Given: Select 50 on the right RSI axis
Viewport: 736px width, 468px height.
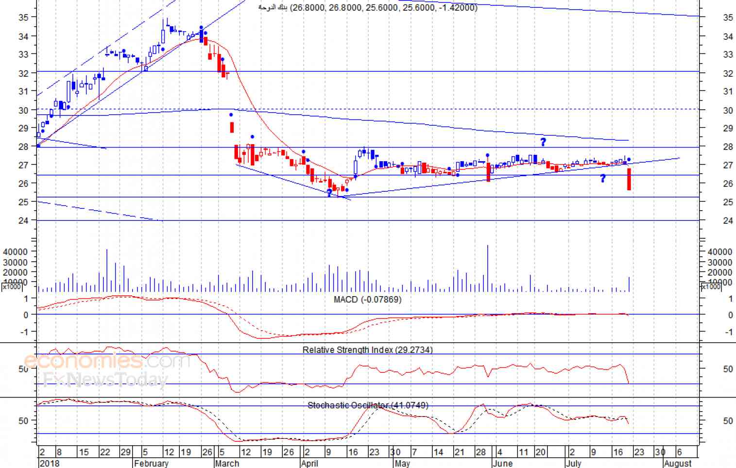Looking at the screenshot, I should pos(728,369).
